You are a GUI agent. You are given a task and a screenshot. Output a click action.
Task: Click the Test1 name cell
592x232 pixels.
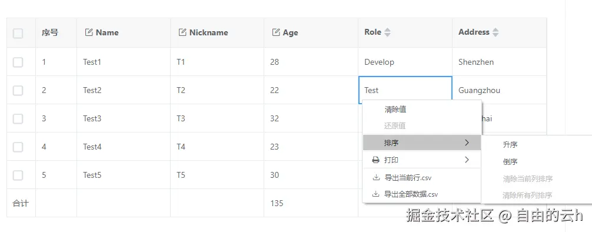pyautogui.click(x=124, y=62)
